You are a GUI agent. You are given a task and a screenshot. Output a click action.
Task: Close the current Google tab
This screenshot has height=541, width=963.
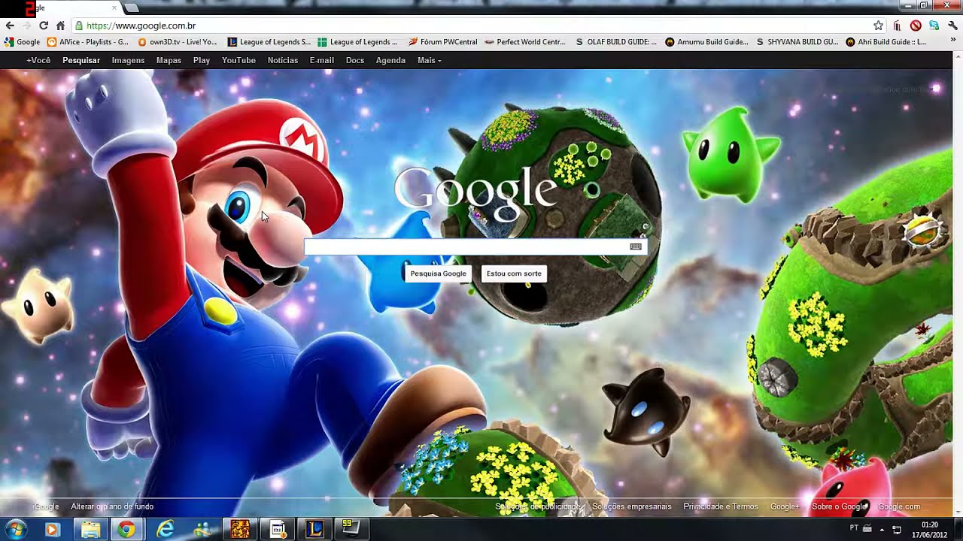tap(114, 8)
